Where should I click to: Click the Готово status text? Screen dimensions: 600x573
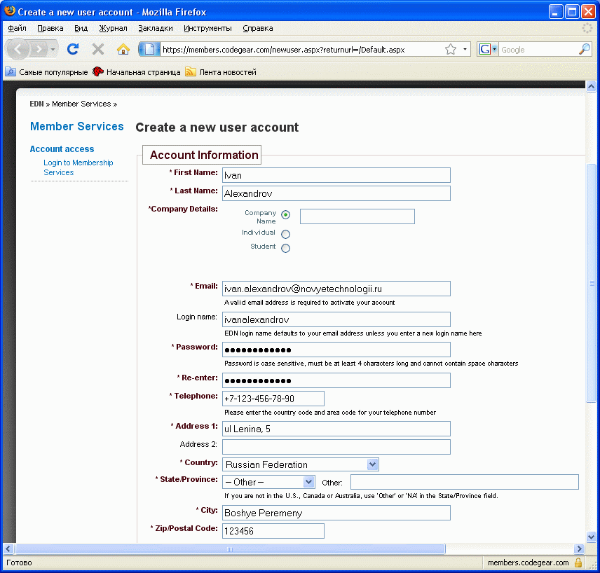(19, 562)
